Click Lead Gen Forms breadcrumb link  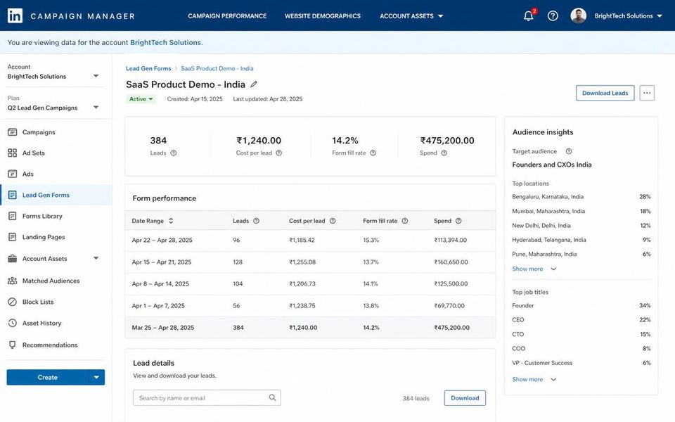click(x=148, y=68)
